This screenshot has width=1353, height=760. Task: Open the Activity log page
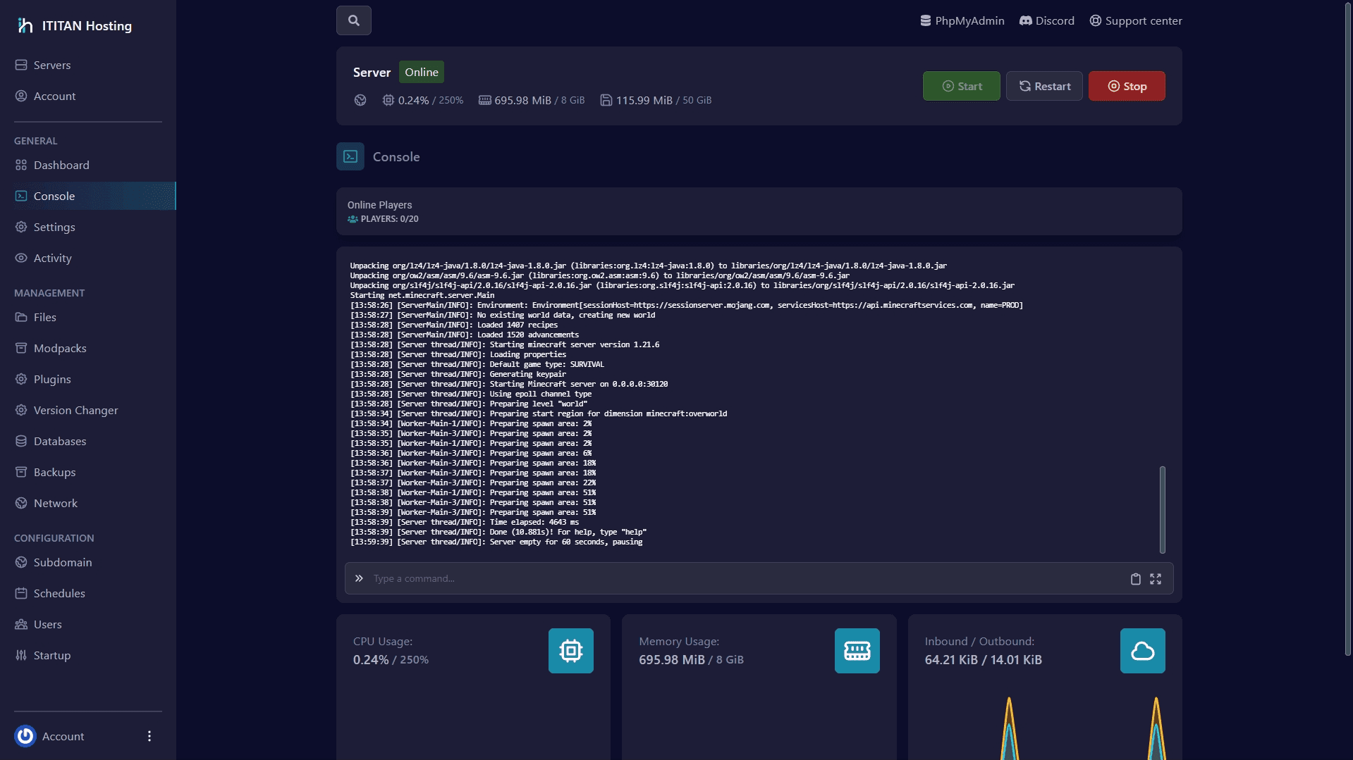click(88, 258)
